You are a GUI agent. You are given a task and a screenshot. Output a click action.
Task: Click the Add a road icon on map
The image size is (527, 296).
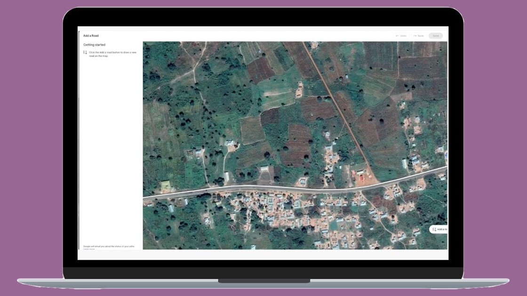pyautogui.click(x=434, y=229)
